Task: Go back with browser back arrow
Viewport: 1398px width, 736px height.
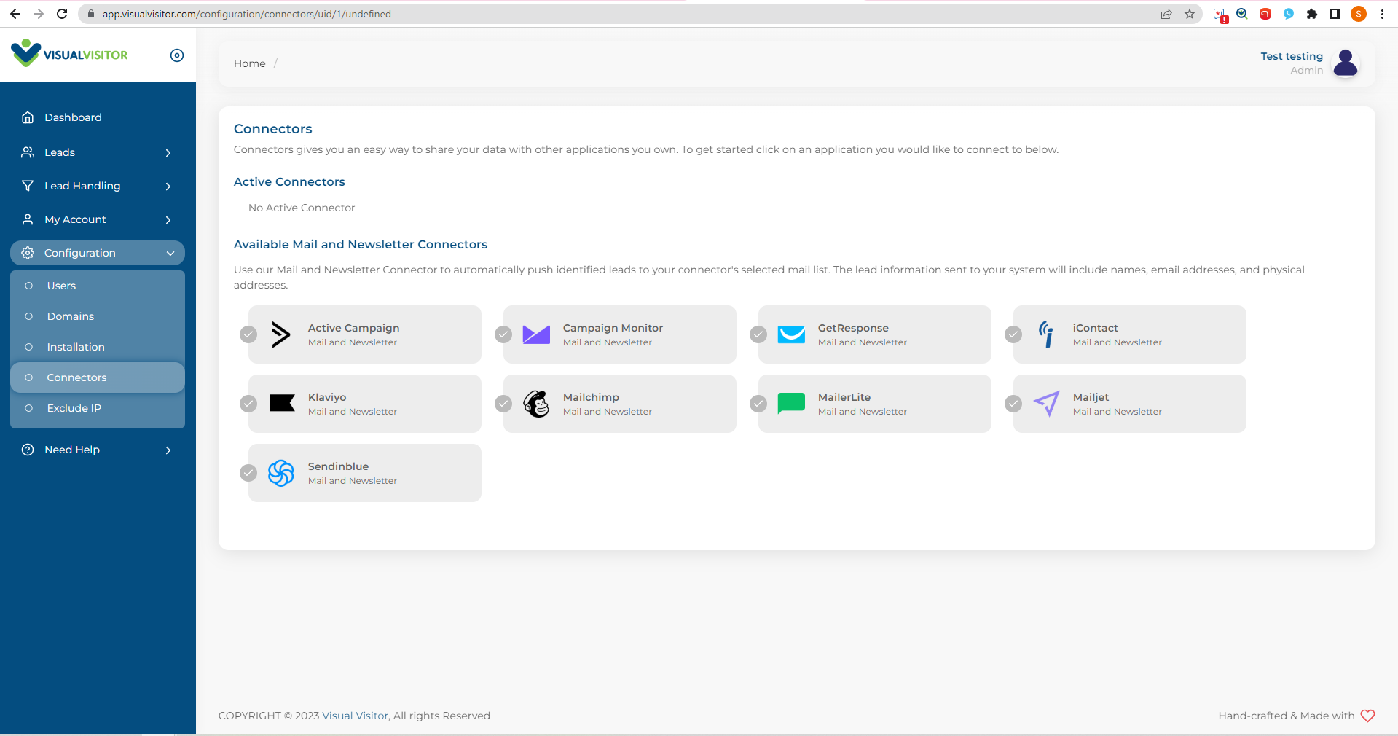Action: click(x=15, y=14)
